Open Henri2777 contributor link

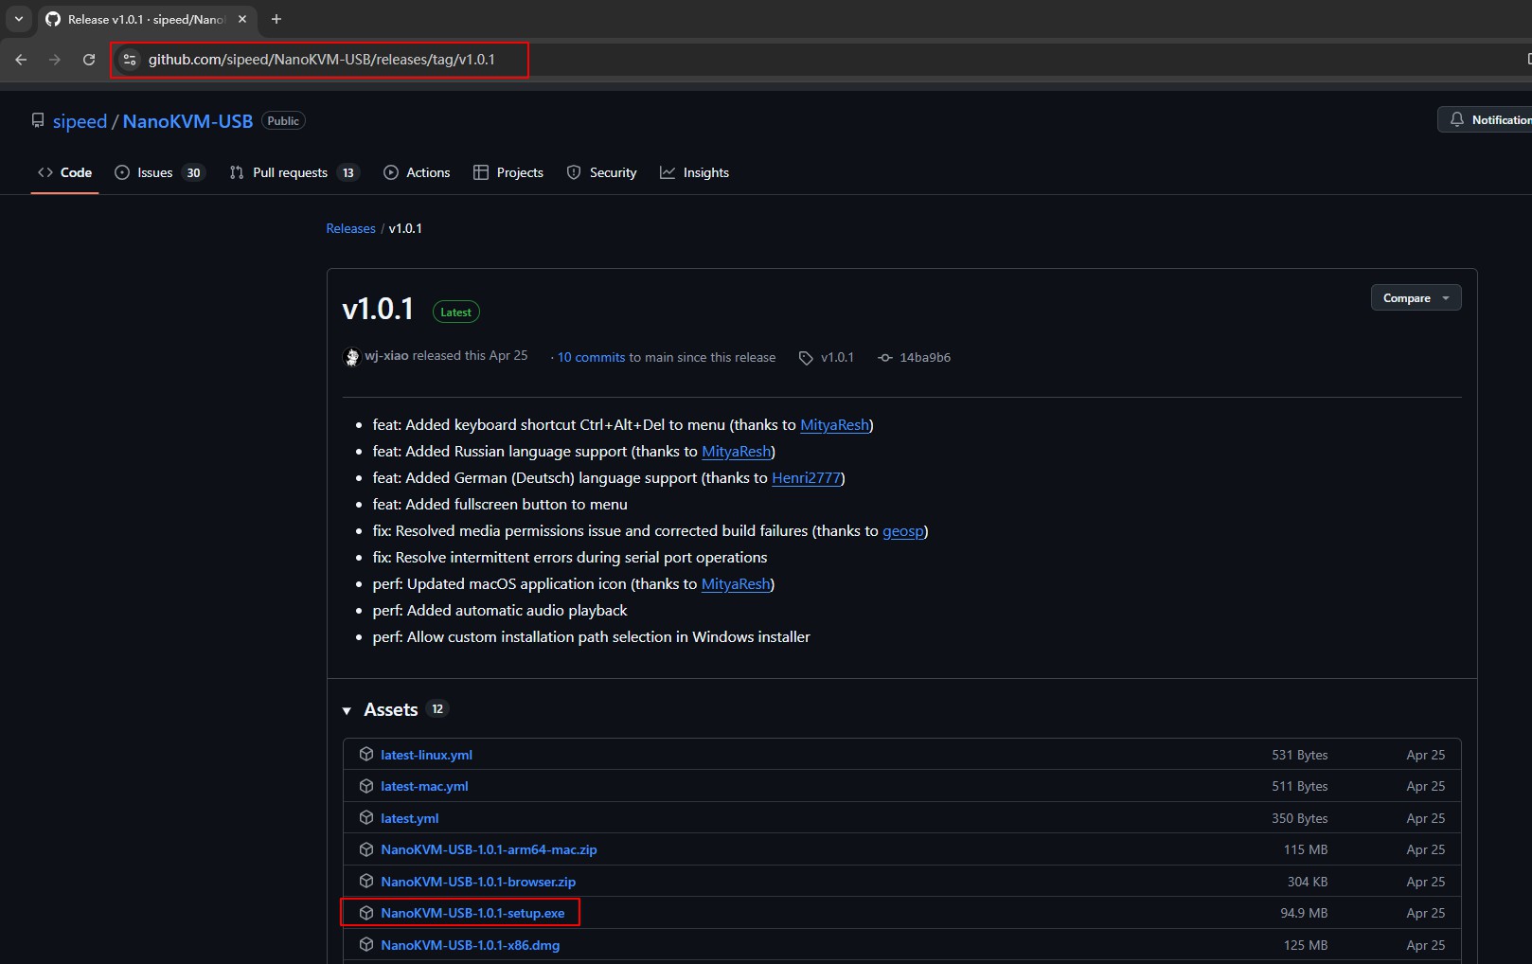point(806,478)
